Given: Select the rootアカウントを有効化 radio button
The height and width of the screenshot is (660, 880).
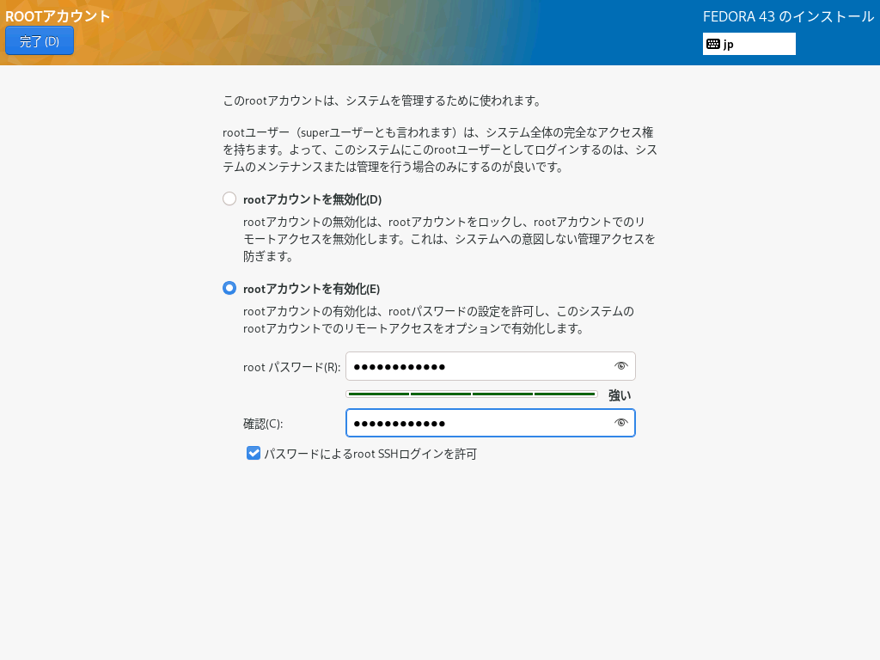Looking at the screenshot, I should click(229, 288).
